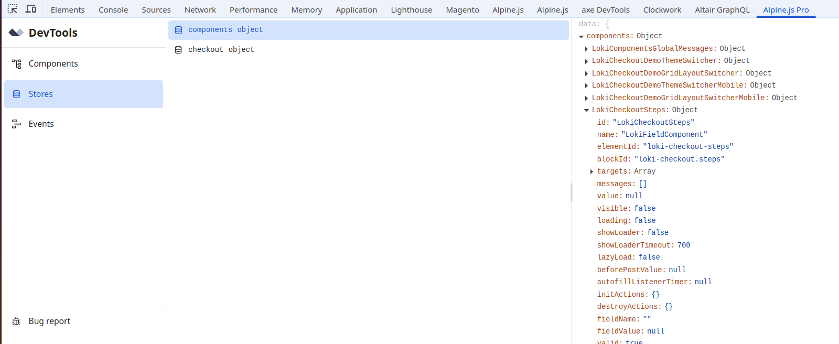Expand LokiCheckoutDemoGridLayoutSwitcher object
Image resolution: width=839 pixels, height=344 pixels.
point(586,73)
